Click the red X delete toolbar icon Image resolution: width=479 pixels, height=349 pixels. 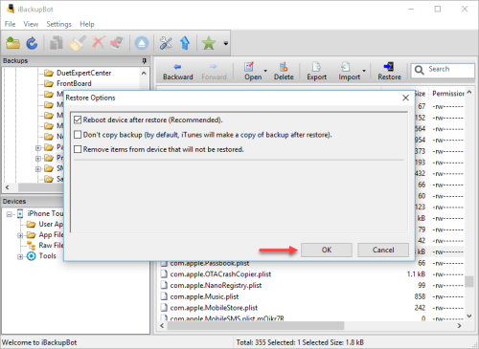98,43
